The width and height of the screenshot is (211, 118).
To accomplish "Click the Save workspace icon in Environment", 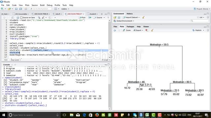I will (119, 17).
